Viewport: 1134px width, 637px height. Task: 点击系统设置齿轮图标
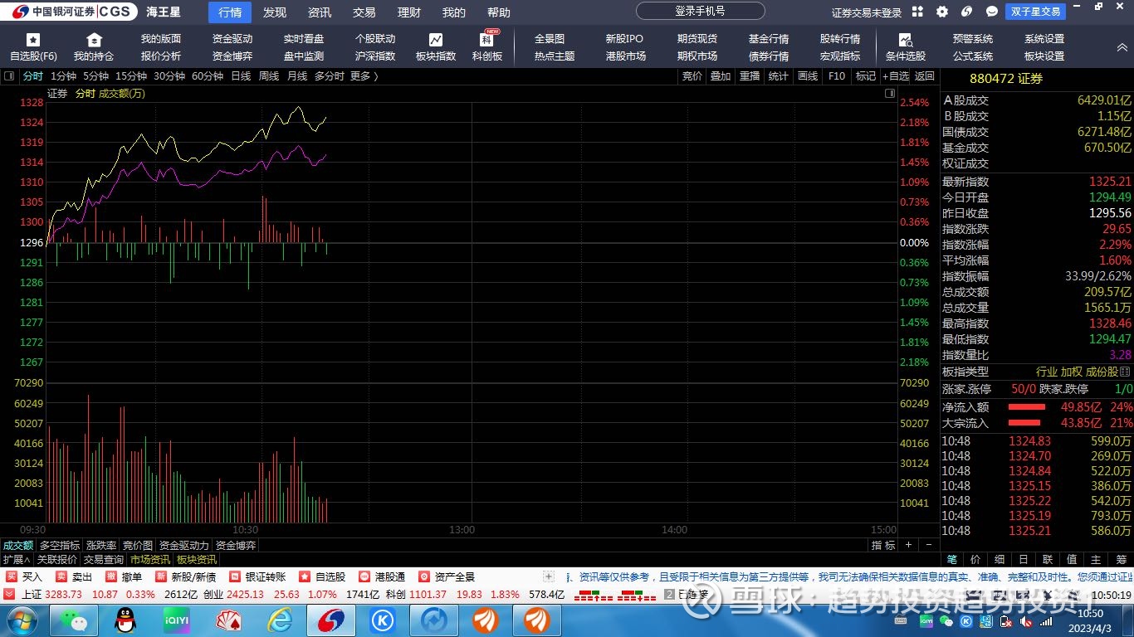point(941,12)
